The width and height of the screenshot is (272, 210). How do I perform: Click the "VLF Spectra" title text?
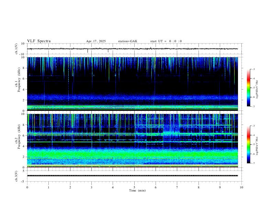(x=39, y=41)
